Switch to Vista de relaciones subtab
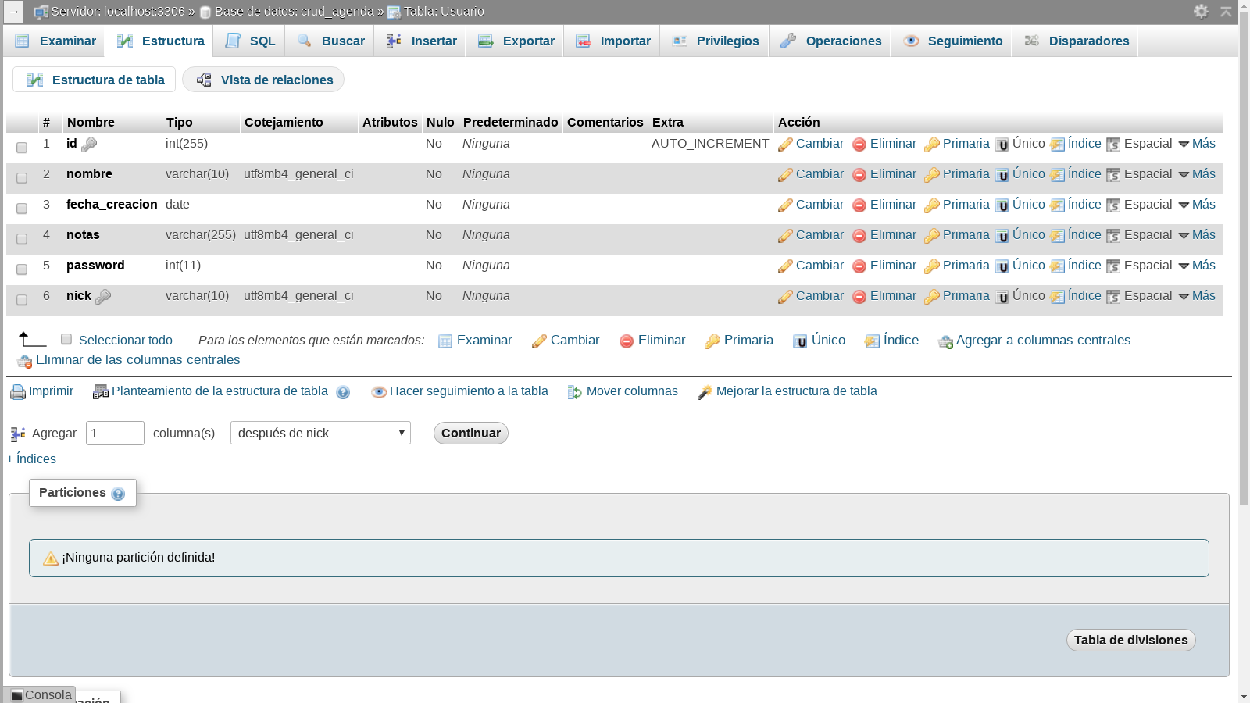Screen dimensions: 1250x703 pos(263,80)
